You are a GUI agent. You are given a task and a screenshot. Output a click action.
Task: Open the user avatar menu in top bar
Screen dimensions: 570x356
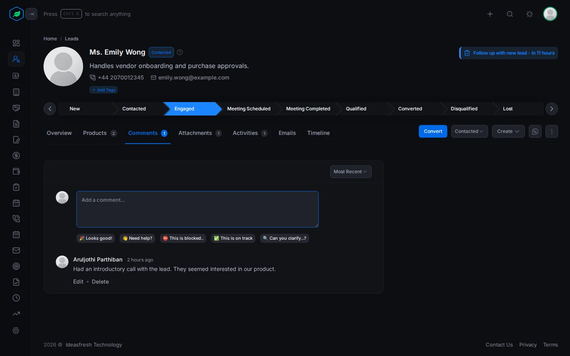[550, 14]
